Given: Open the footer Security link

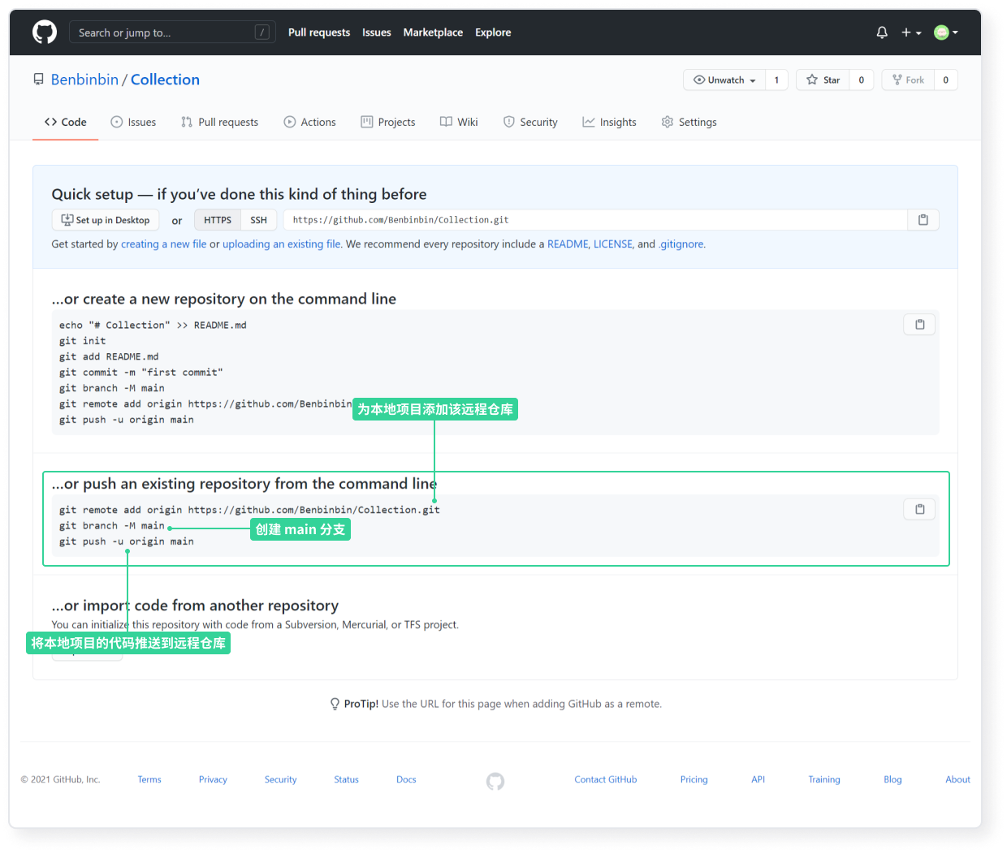Looking at the screenshot, I should (280, 779).
